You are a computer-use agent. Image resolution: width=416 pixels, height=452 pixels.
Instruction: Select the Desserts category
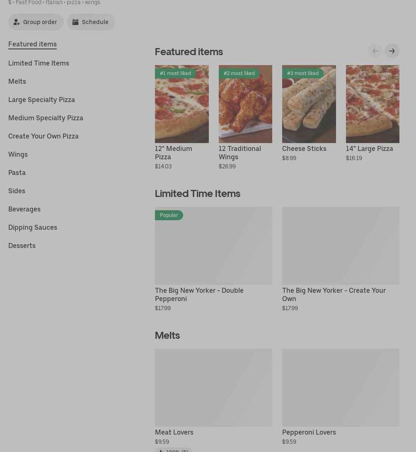22,245
